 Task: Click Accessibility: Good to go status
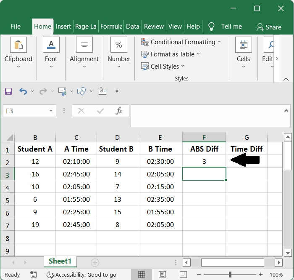coord(81,275)
